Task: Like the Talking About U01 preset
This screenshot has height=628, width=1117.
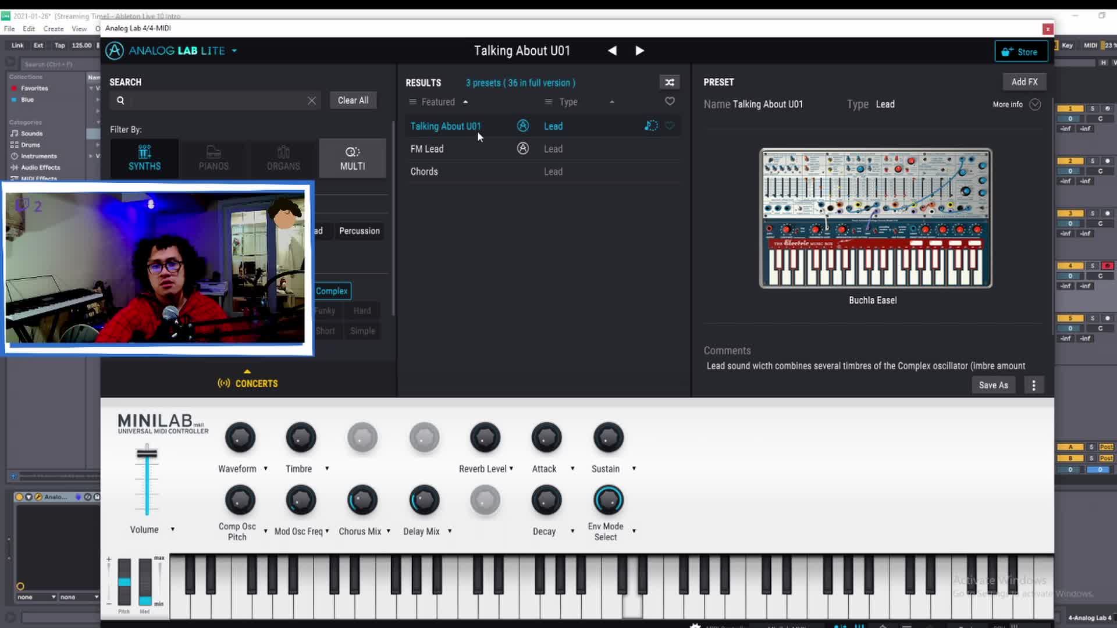Action: pyautogui.click(x=670, y=126)
